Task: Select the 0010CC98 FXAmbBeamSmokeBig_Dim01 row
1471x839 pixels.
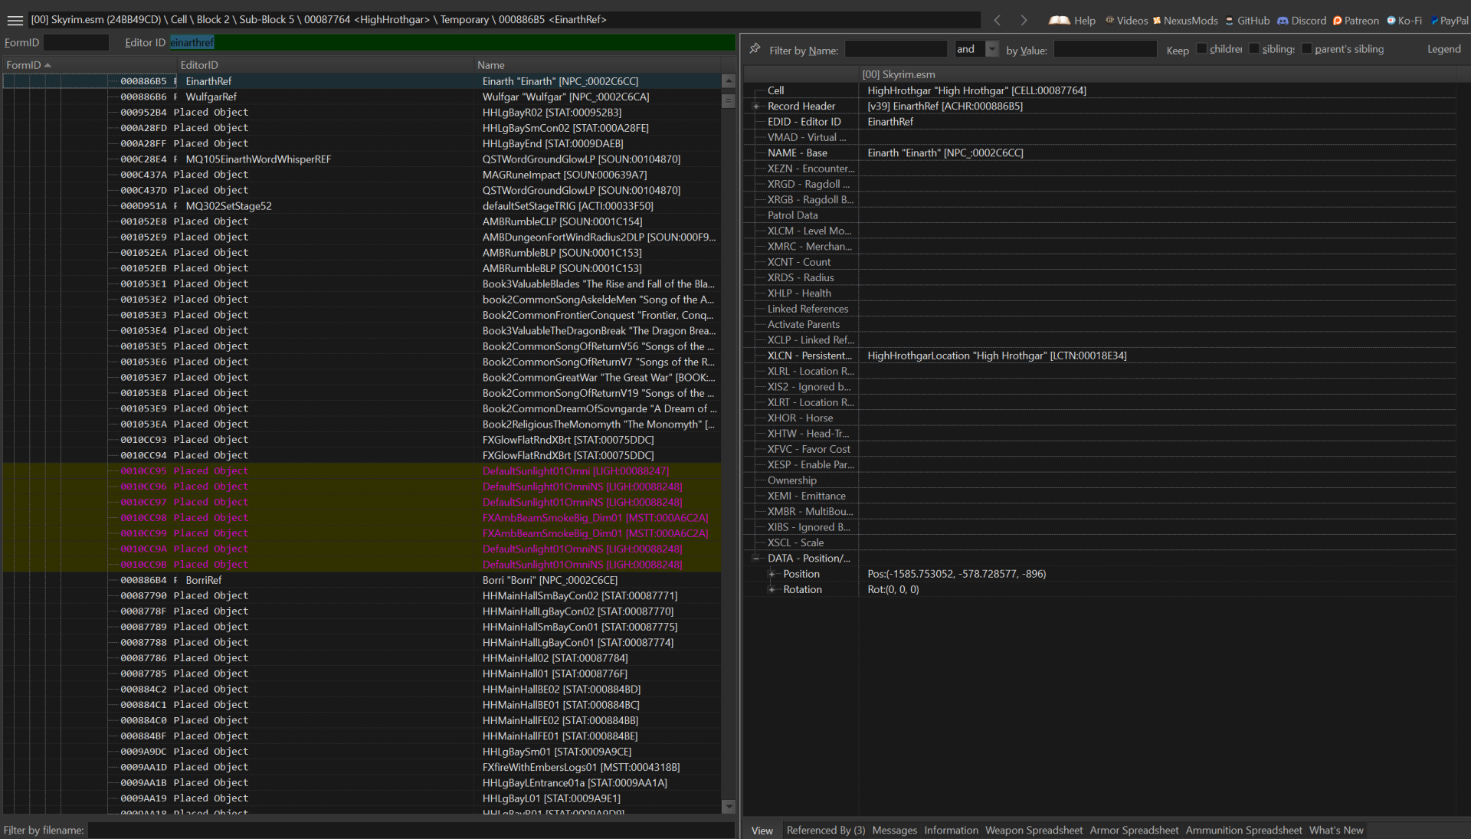Action: click(362, 518)
